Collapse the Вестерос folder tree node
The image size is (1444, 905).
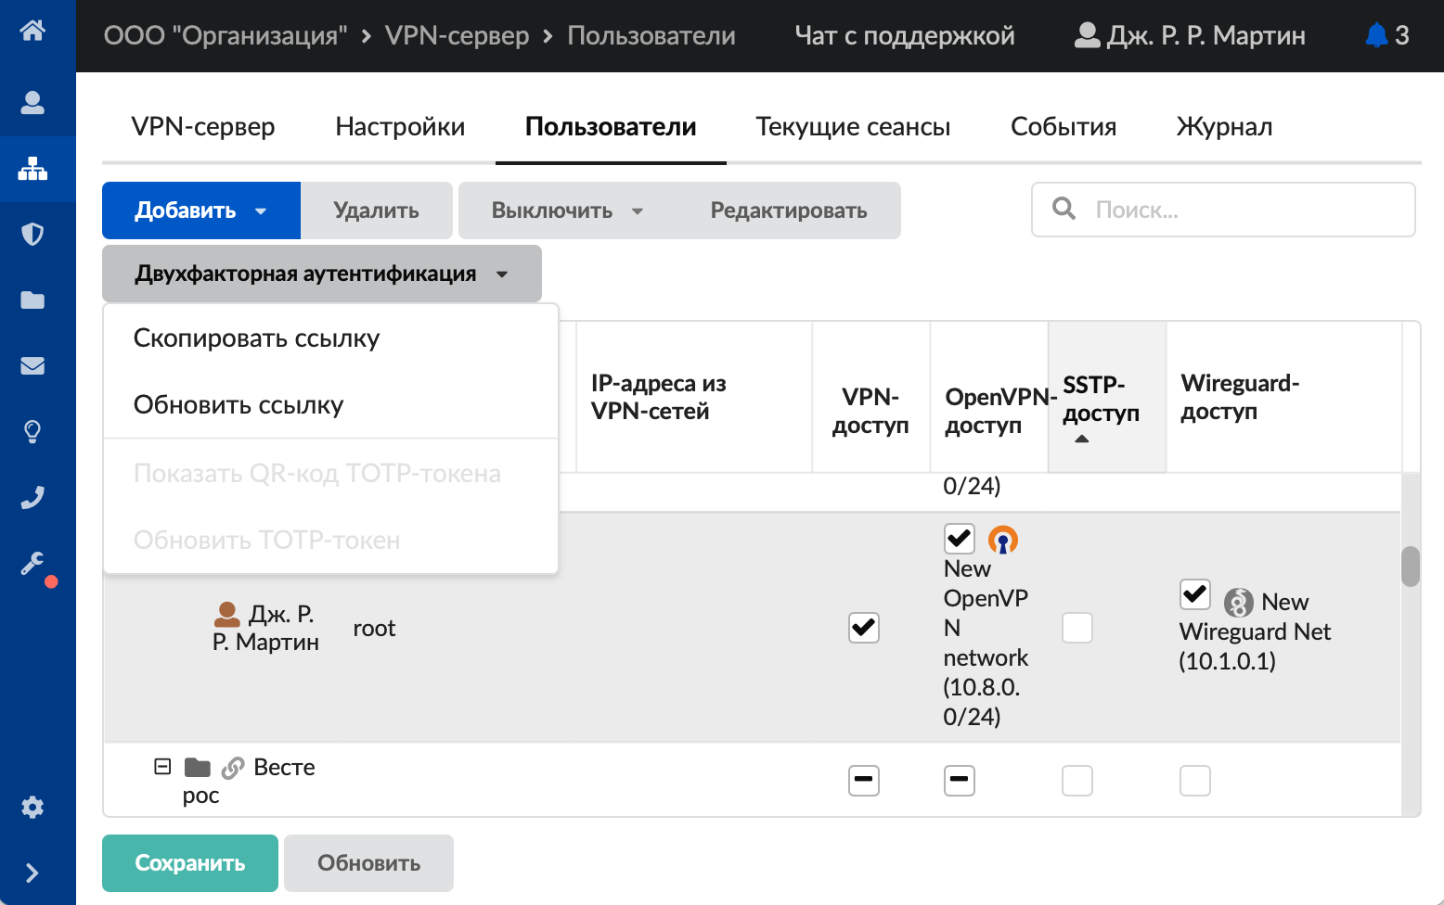coord(162,767)
